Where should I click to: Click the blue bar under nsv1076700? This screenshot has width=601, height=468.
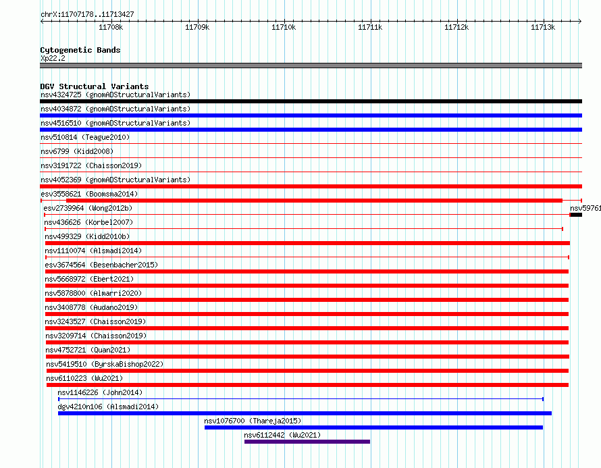373,427
